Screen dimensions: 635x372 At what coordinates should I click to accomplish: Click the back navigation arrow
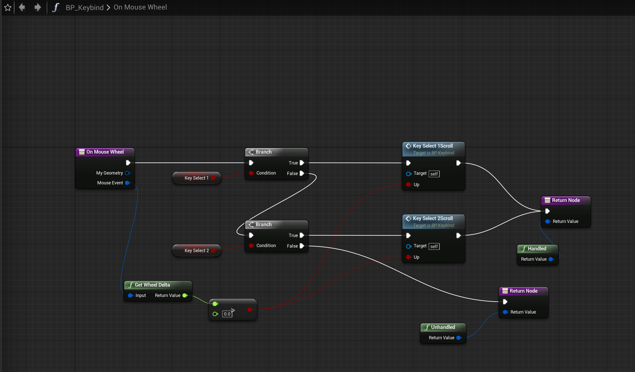(x=22, y=7)
